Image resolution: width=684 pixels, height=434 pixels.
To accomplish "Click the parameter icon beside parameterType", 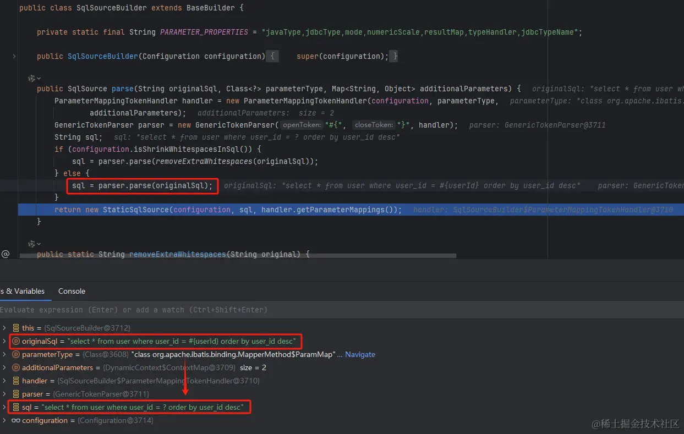I will (x=16, y=354).
